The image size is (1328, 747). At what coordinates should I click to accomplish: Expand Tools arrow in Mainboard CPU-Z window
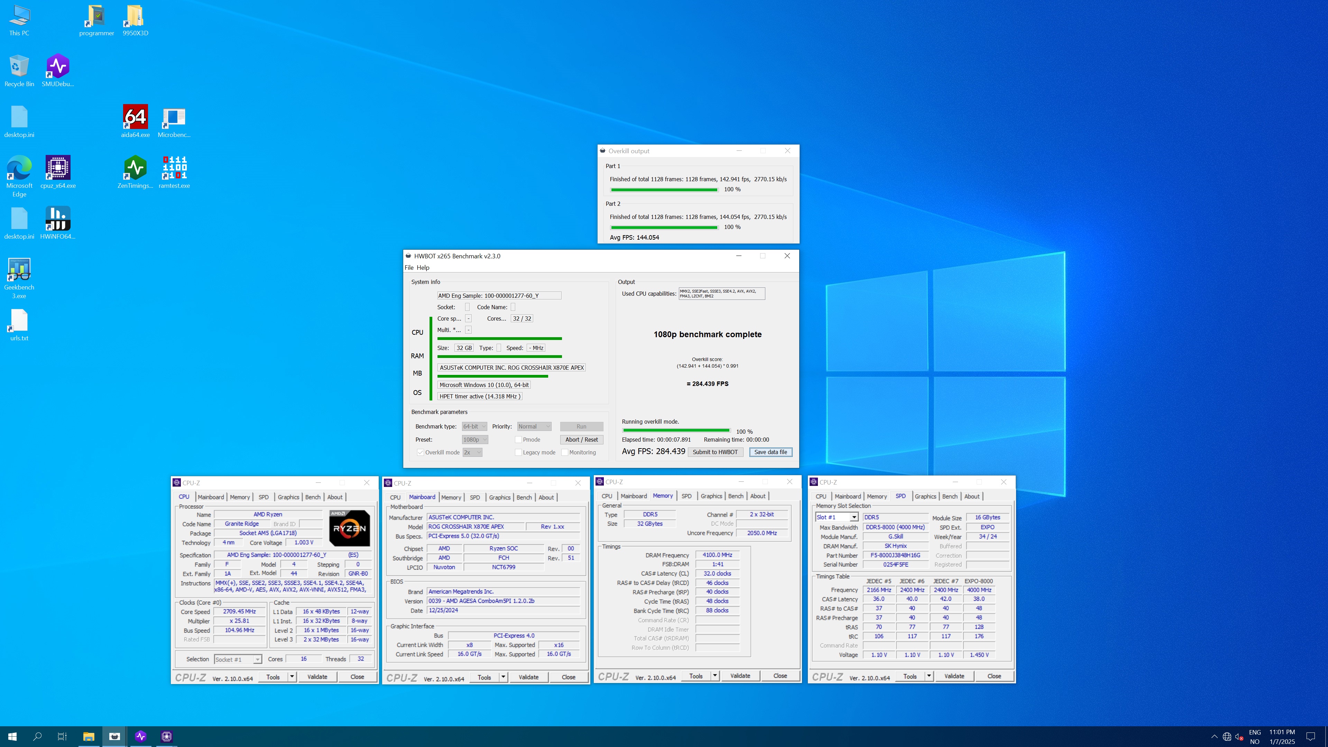click(x=503, y=677)
